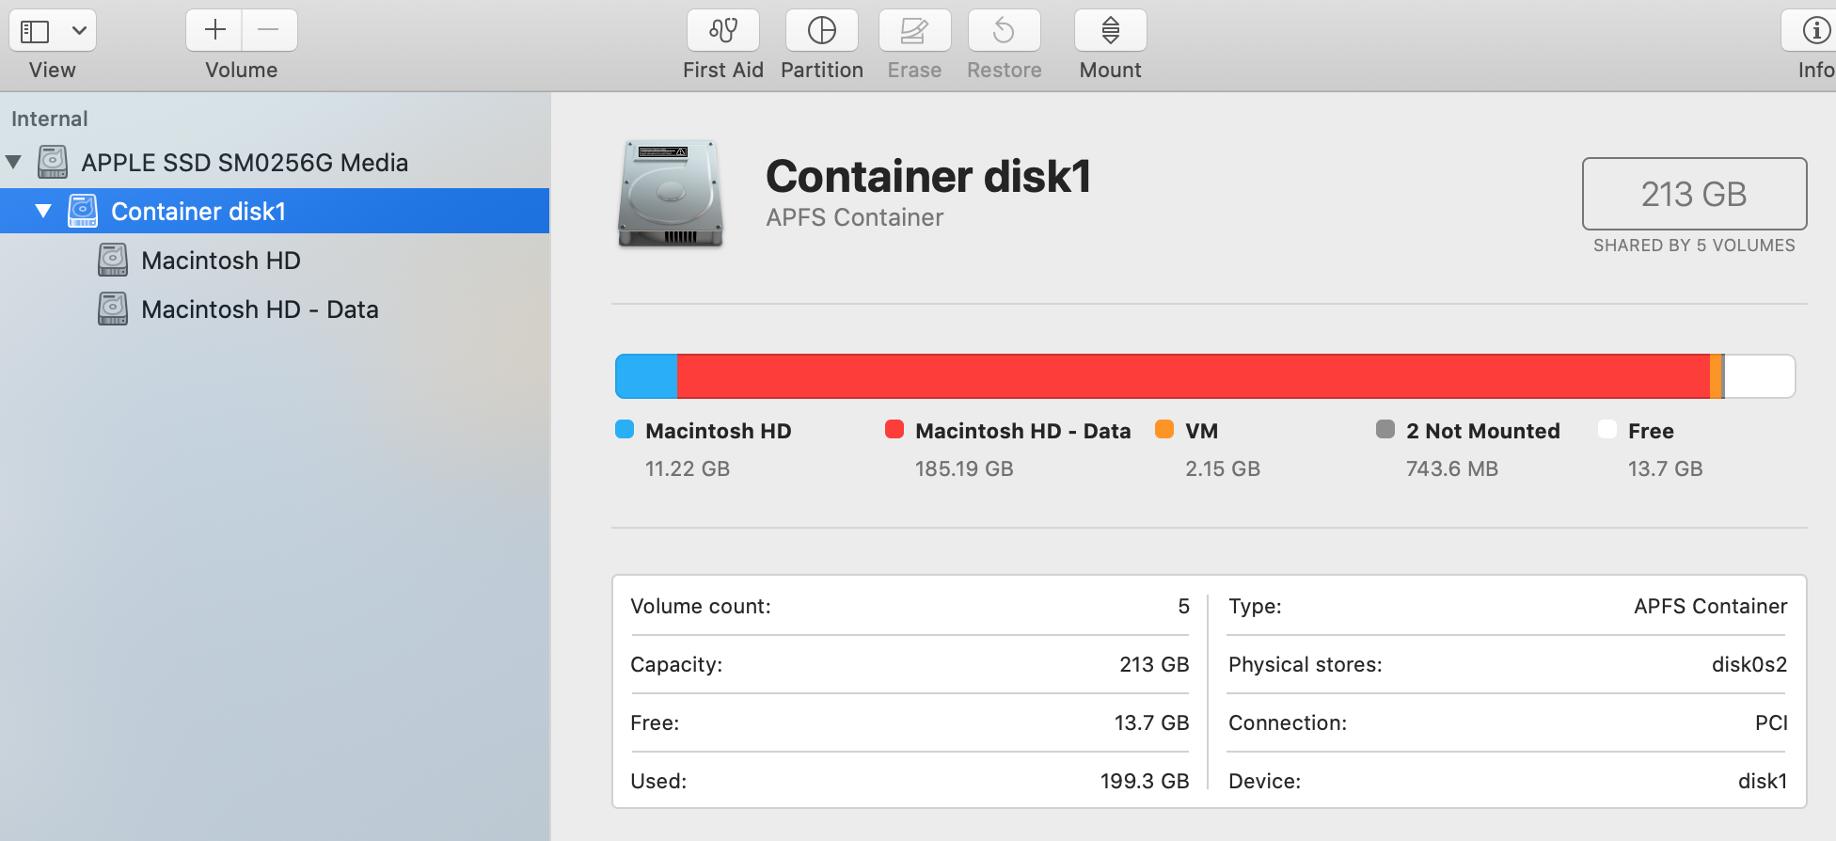Select Macintosh HD volume in sidebar
Viewport: 1836px width, 841px height.
(275, 260)
